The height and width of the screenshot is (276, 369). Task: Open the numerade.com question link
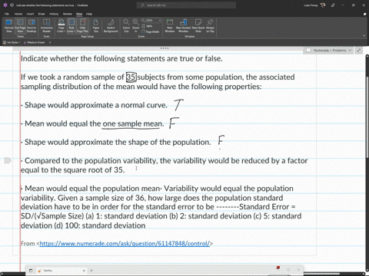pos(125,244)
